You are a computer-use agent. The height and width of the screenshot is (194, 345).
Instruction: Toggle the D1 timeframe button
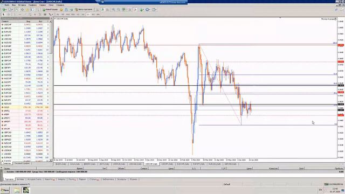[x=88, y=15]
